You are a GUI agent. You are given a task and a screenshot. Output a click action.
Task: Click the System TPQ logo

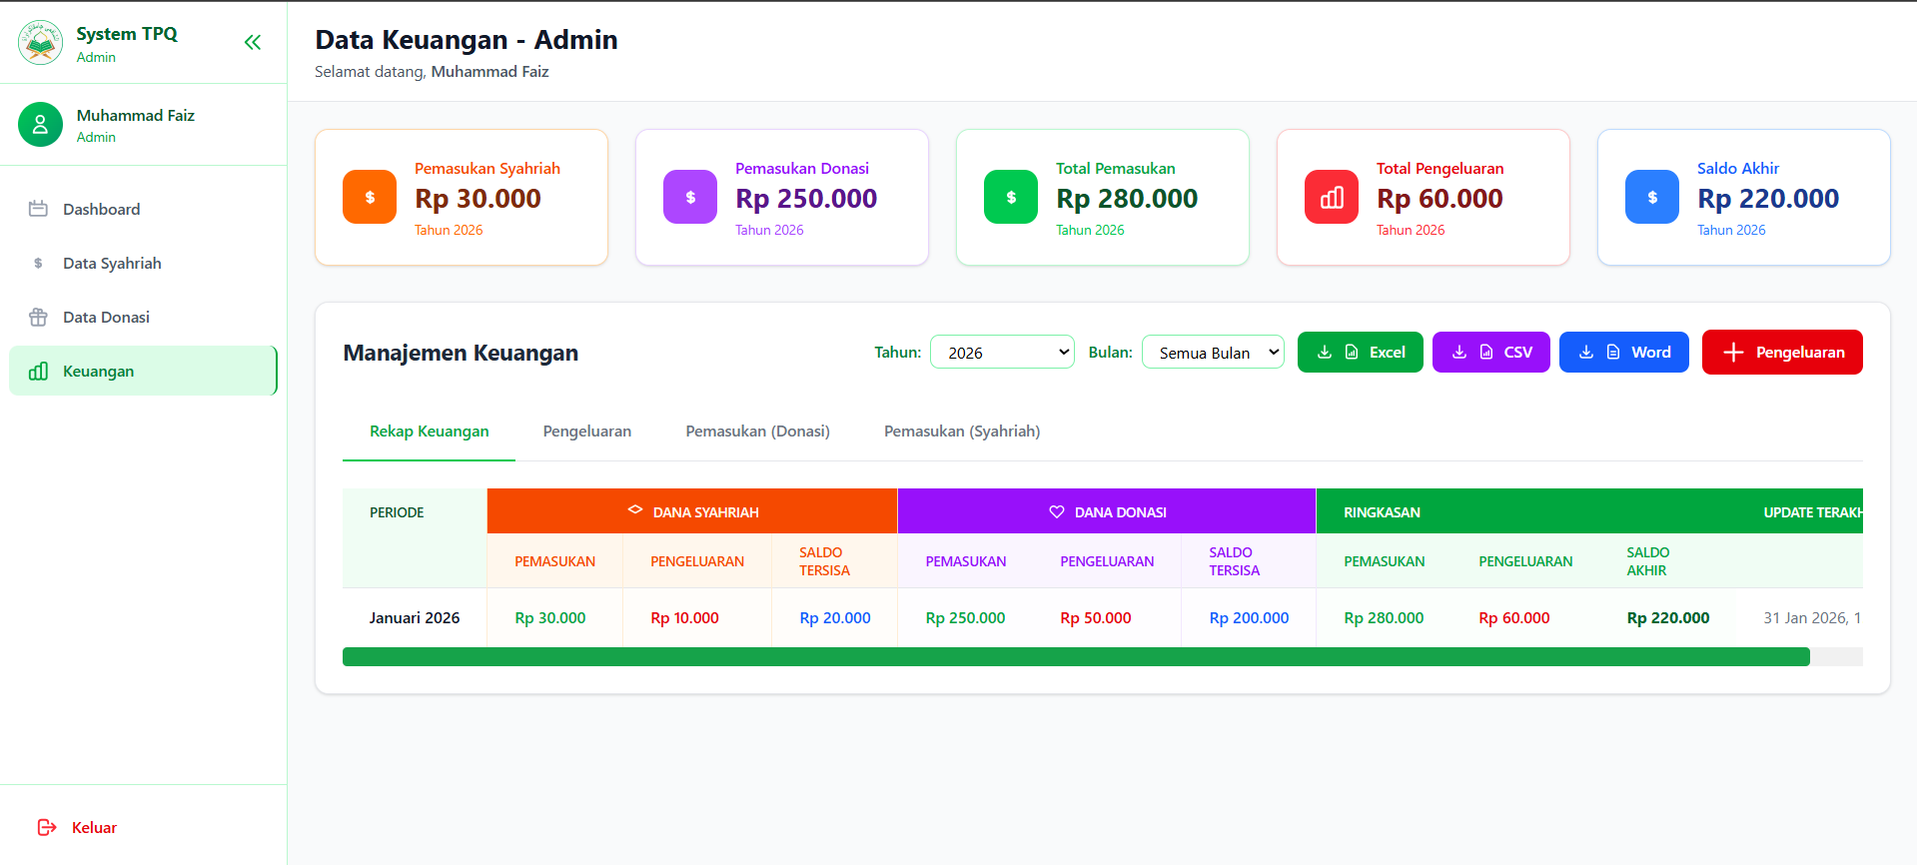(x=40, y=43)
